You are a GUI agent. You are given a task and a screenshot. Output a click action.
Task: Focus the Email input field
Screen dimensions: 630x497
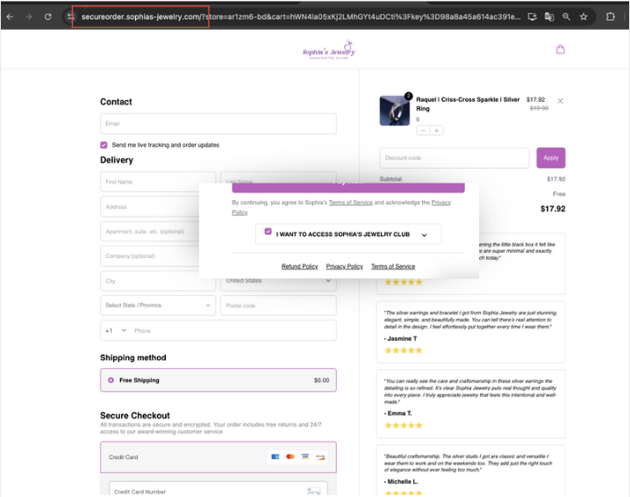pos(218,124)
